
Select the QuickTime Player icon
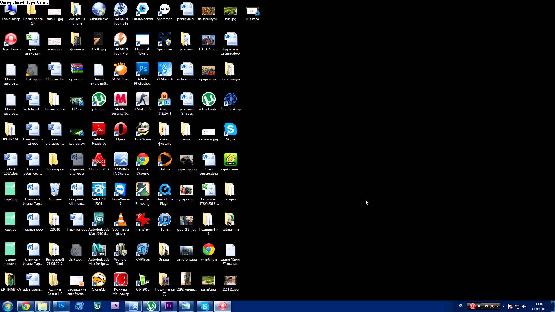164,194
